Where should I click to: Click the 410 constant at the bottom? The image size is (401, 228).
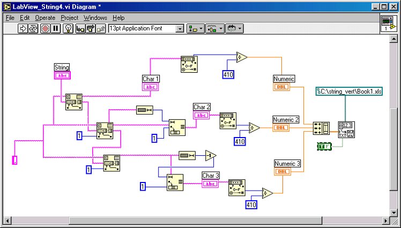tap(251, 204)
